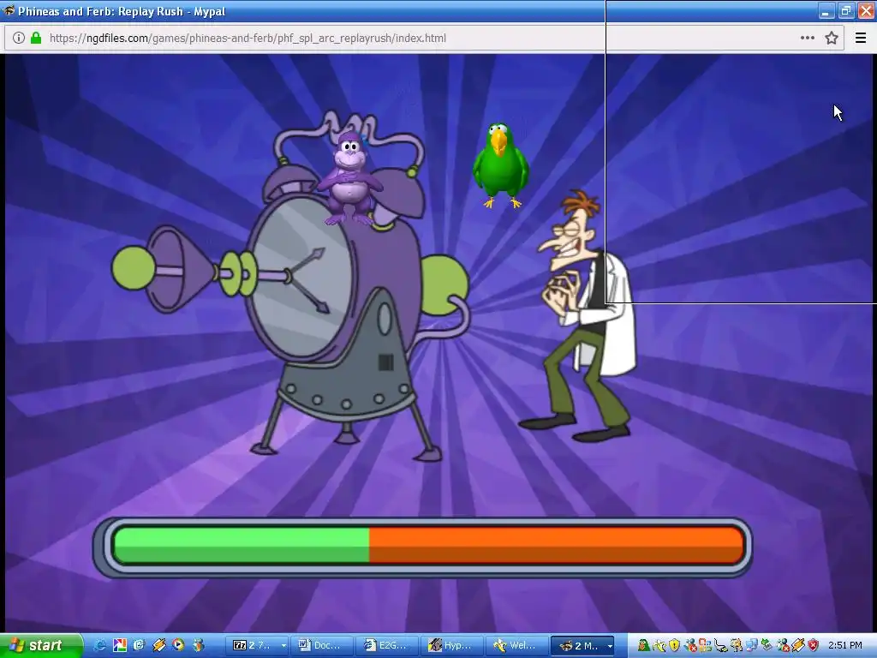Click the yellow security shield tray icon
Screen dimensions: 877x658
(674, 646)
